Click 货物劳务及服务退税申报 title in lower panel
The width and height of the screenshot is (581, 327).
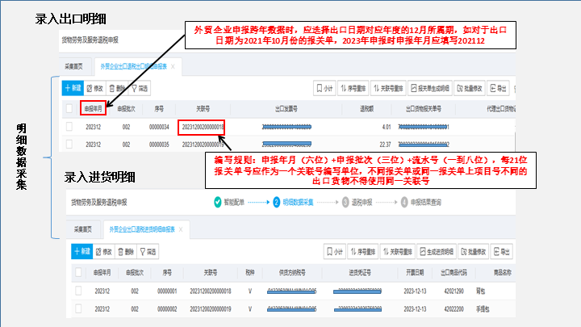point(99,202)
